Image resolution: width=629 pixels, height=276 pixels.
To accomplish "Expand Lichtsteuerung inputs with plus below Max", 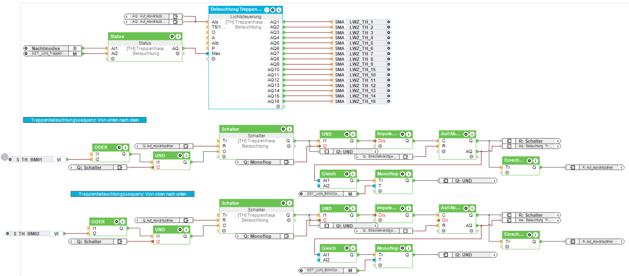I will coord(213,59).
